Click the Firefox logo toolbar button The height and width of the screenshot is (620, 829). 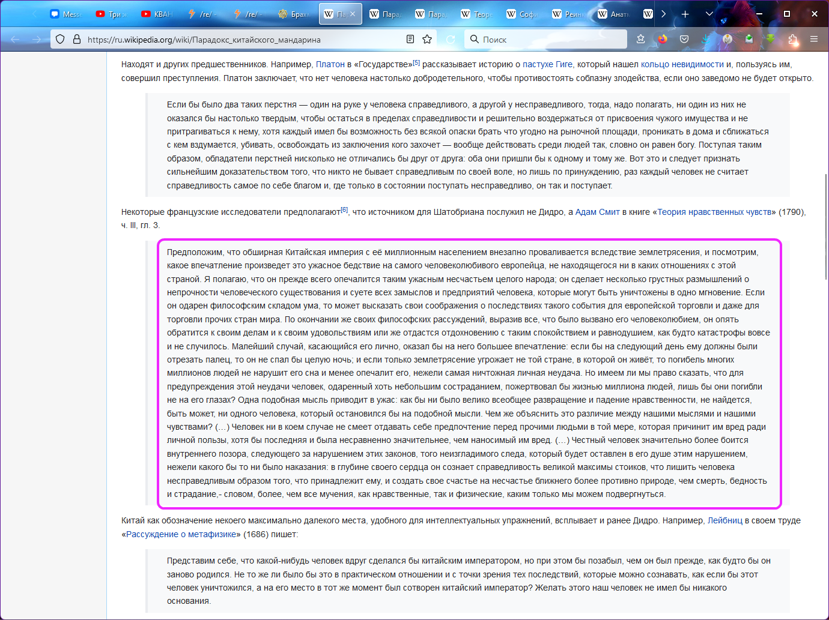(663, 39)
